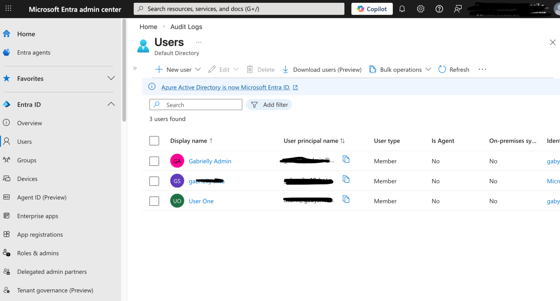Open the toolbar overflow ellipsis after Refresh

click(x=482, y=70)
